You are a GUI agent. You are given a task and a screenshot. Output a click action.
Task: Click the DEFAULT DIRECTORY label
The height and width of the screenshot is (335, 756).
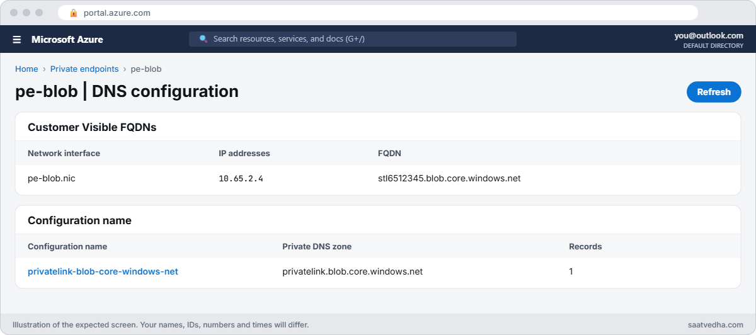tap(713, 46)
